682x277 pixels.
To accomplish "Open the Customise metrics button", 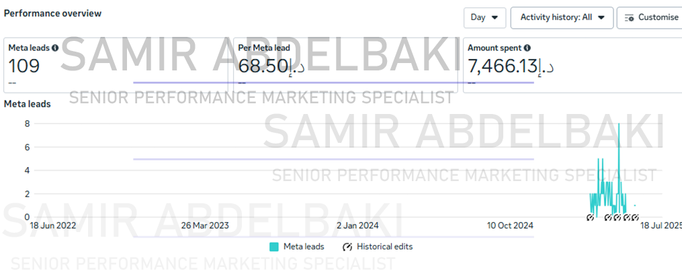I will coord(650,18).
